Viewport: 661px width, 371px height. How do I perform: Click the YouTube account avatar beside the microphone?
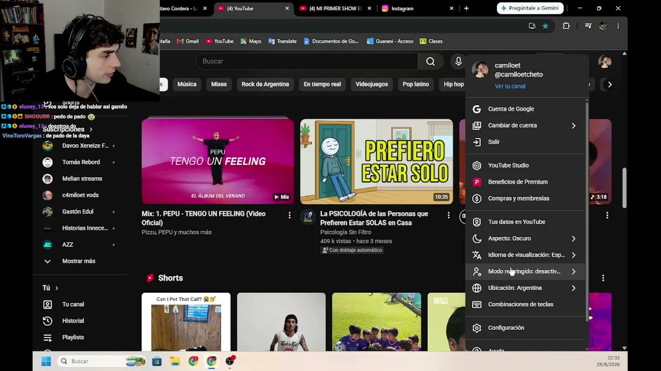click(x=605, y=62)
